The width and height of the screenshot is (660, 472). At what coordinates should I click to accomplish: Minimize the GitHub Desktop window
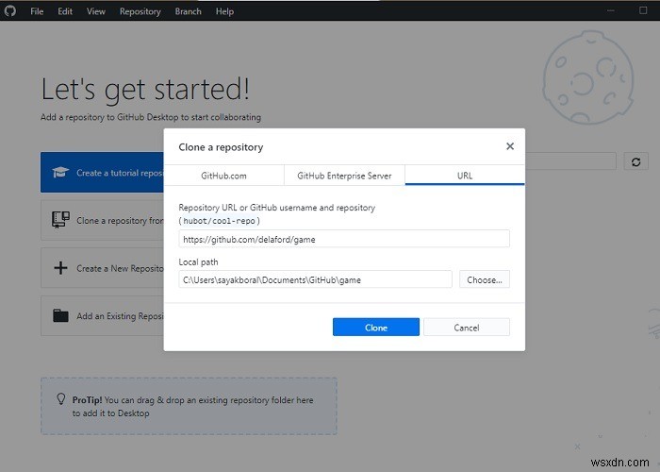coord(610,10)
